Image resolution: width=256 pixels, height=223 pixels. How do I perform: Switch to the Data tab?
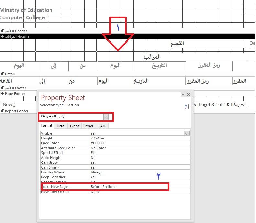(61, 126)
